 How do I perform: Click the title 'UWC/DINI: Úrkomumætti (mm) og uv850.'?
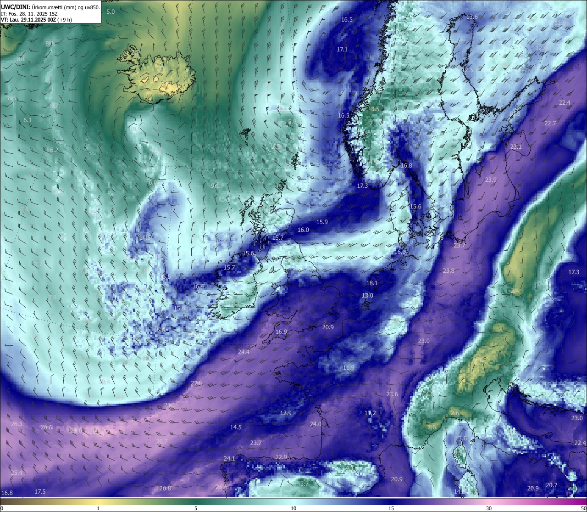50,7
